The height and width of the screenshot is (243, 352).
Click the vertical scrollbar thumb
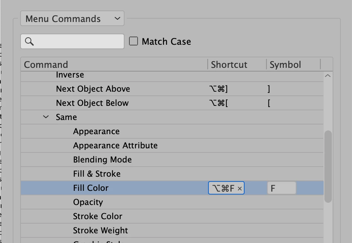coord(328,167)
